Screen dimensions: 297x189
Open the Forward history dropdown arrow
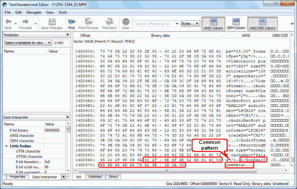[x=35, y=24]
